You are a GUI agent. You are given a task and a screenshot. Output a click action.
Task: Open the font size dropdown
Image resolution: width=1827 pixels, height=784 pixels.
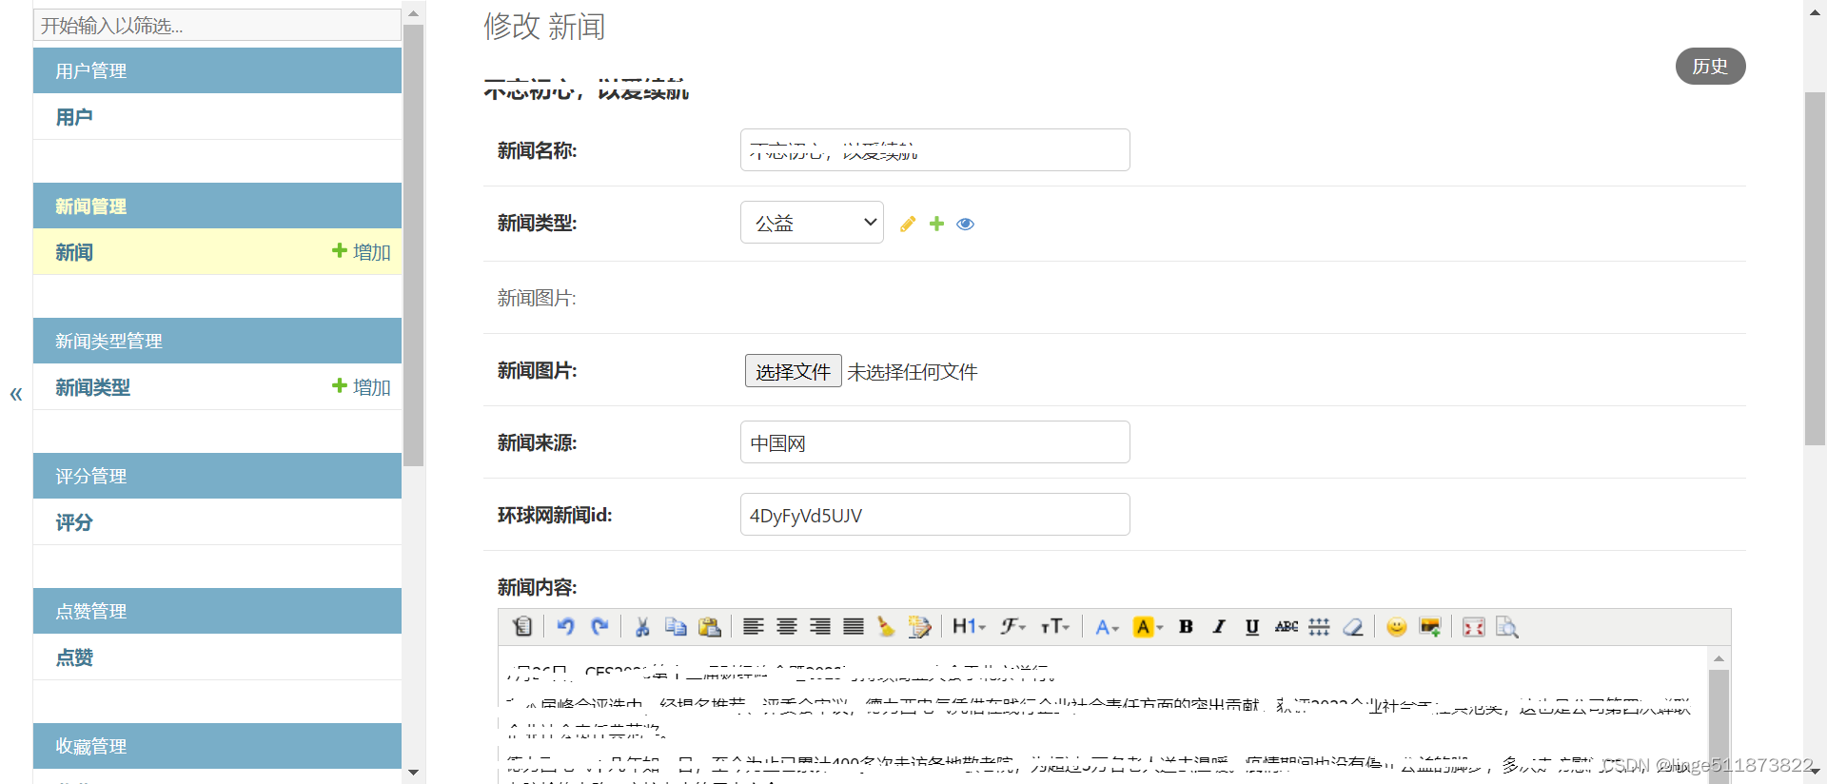[x=1055, y=627]
